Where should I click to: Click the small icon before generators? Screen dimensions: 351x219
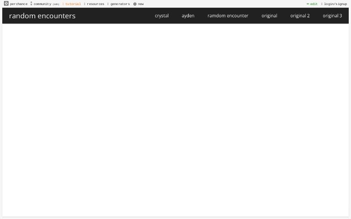[108, 4]
